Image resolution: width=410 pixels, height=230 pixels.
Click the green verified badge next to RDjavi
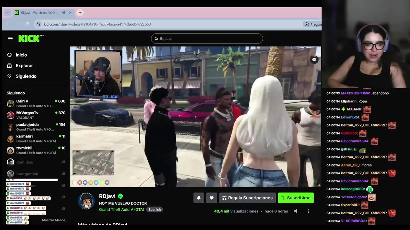[x=120, y=196]
